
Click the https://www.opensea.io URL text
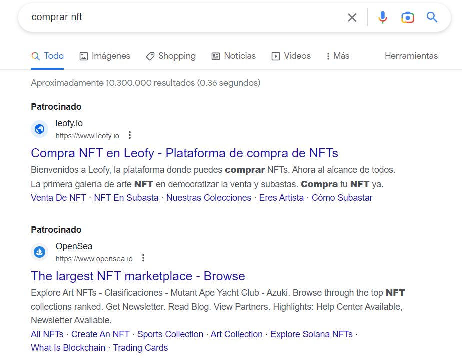coord(94,259)
